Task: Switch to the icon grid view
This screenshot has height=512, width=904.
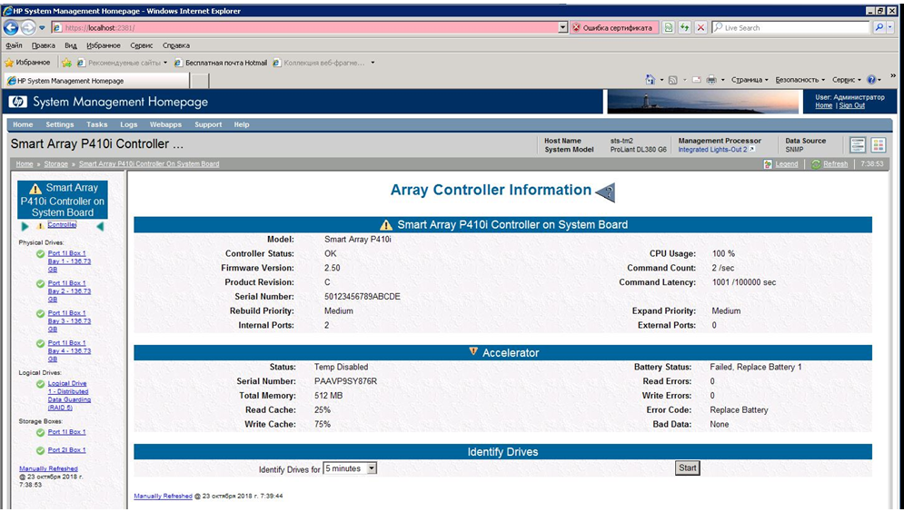Action: 878,144
